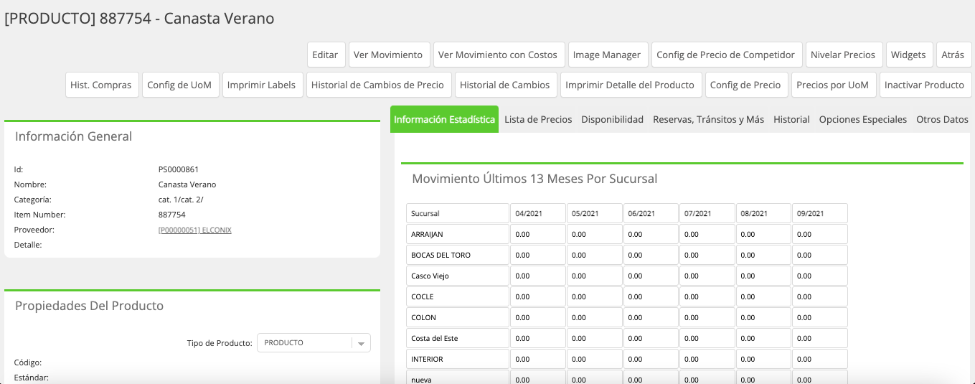The width and height of the screenshot is (975, 384).
Task: Click Imprimir Labels
Action: click(262, 85)
